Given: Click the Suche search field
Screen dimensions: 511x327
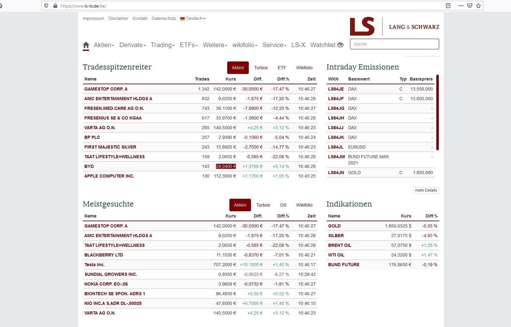Looking at the screenshot, I should [394, 44].
